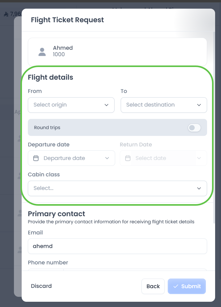Click the dimmed chevron on the Return Date picker
Image resolution: width=221 pixels, height=307 pixels.
199,158
